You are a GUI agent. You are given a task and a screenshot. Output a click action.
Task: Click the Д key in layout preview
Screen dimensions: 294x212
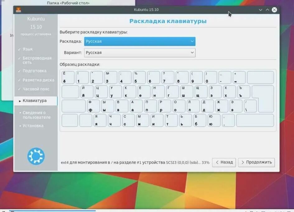[208, 106]
